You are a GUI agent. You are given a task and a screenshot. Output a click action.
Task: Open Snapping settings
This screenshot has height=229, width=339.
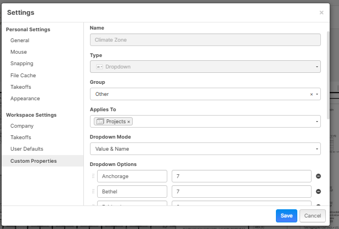tap(21, 64)
